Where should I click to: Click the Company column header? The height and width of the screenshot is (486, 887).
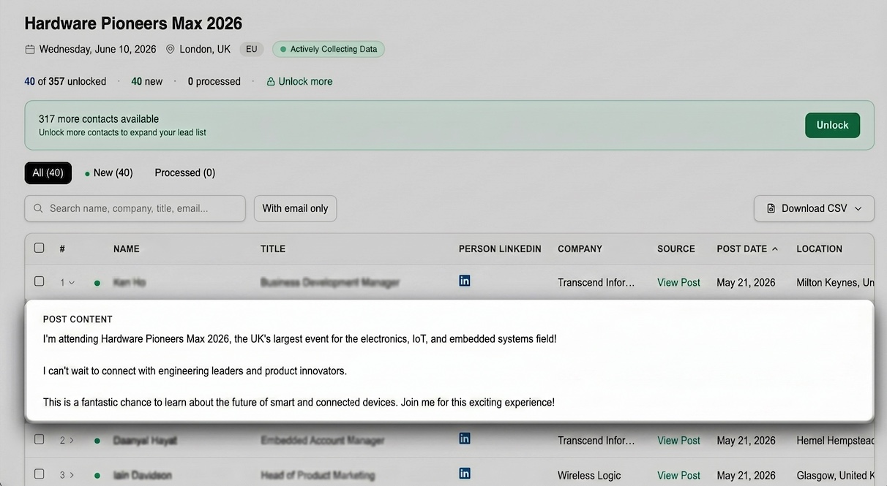coord(580,248)
